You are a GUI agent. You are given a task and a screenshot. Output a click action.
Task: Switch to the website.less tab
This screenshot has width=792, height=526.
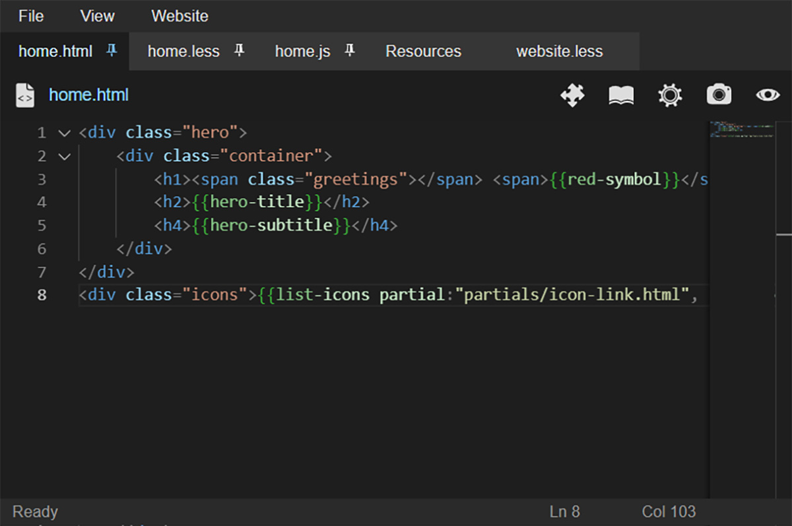coord(559,51)
